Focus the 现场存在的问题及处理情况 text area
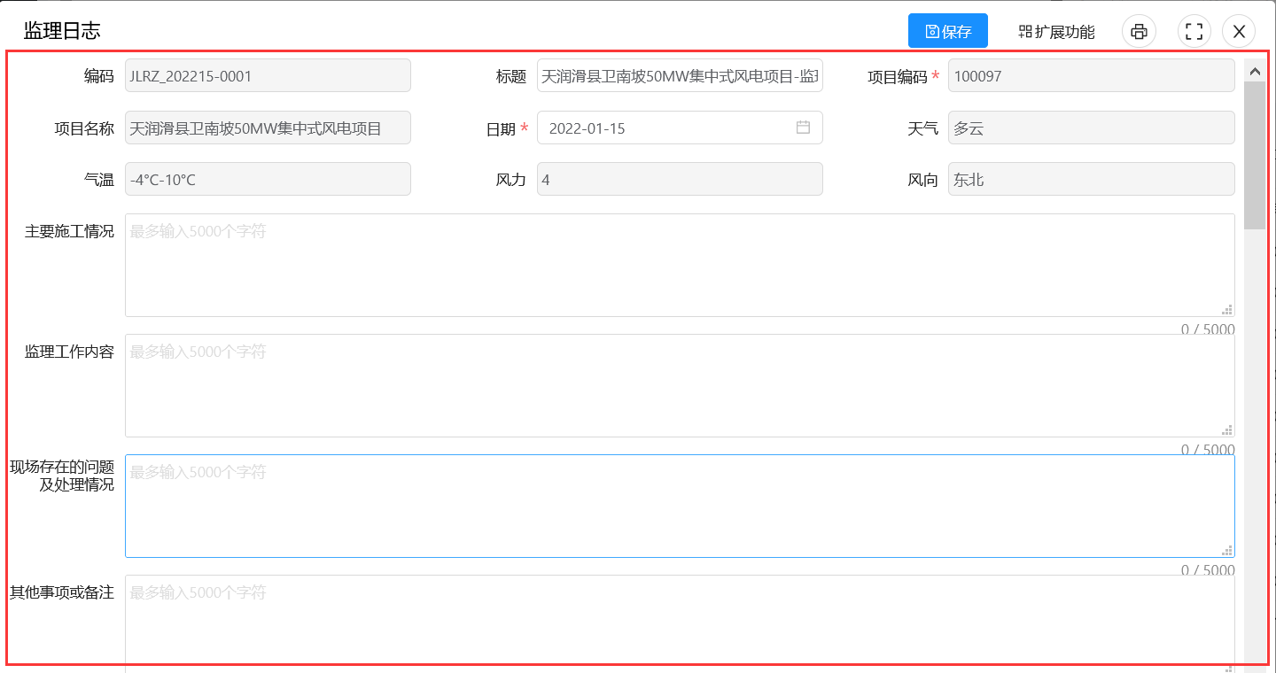 point(680,506)
